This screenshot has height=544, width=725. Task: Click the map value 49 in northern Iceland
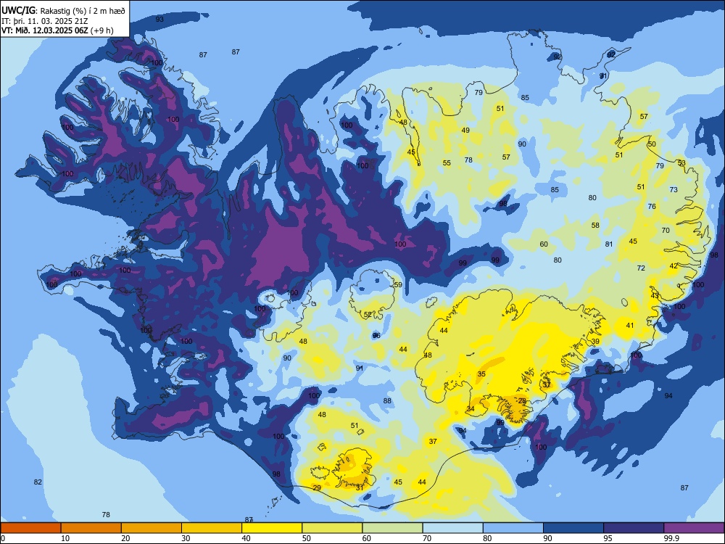coord(465,131)
